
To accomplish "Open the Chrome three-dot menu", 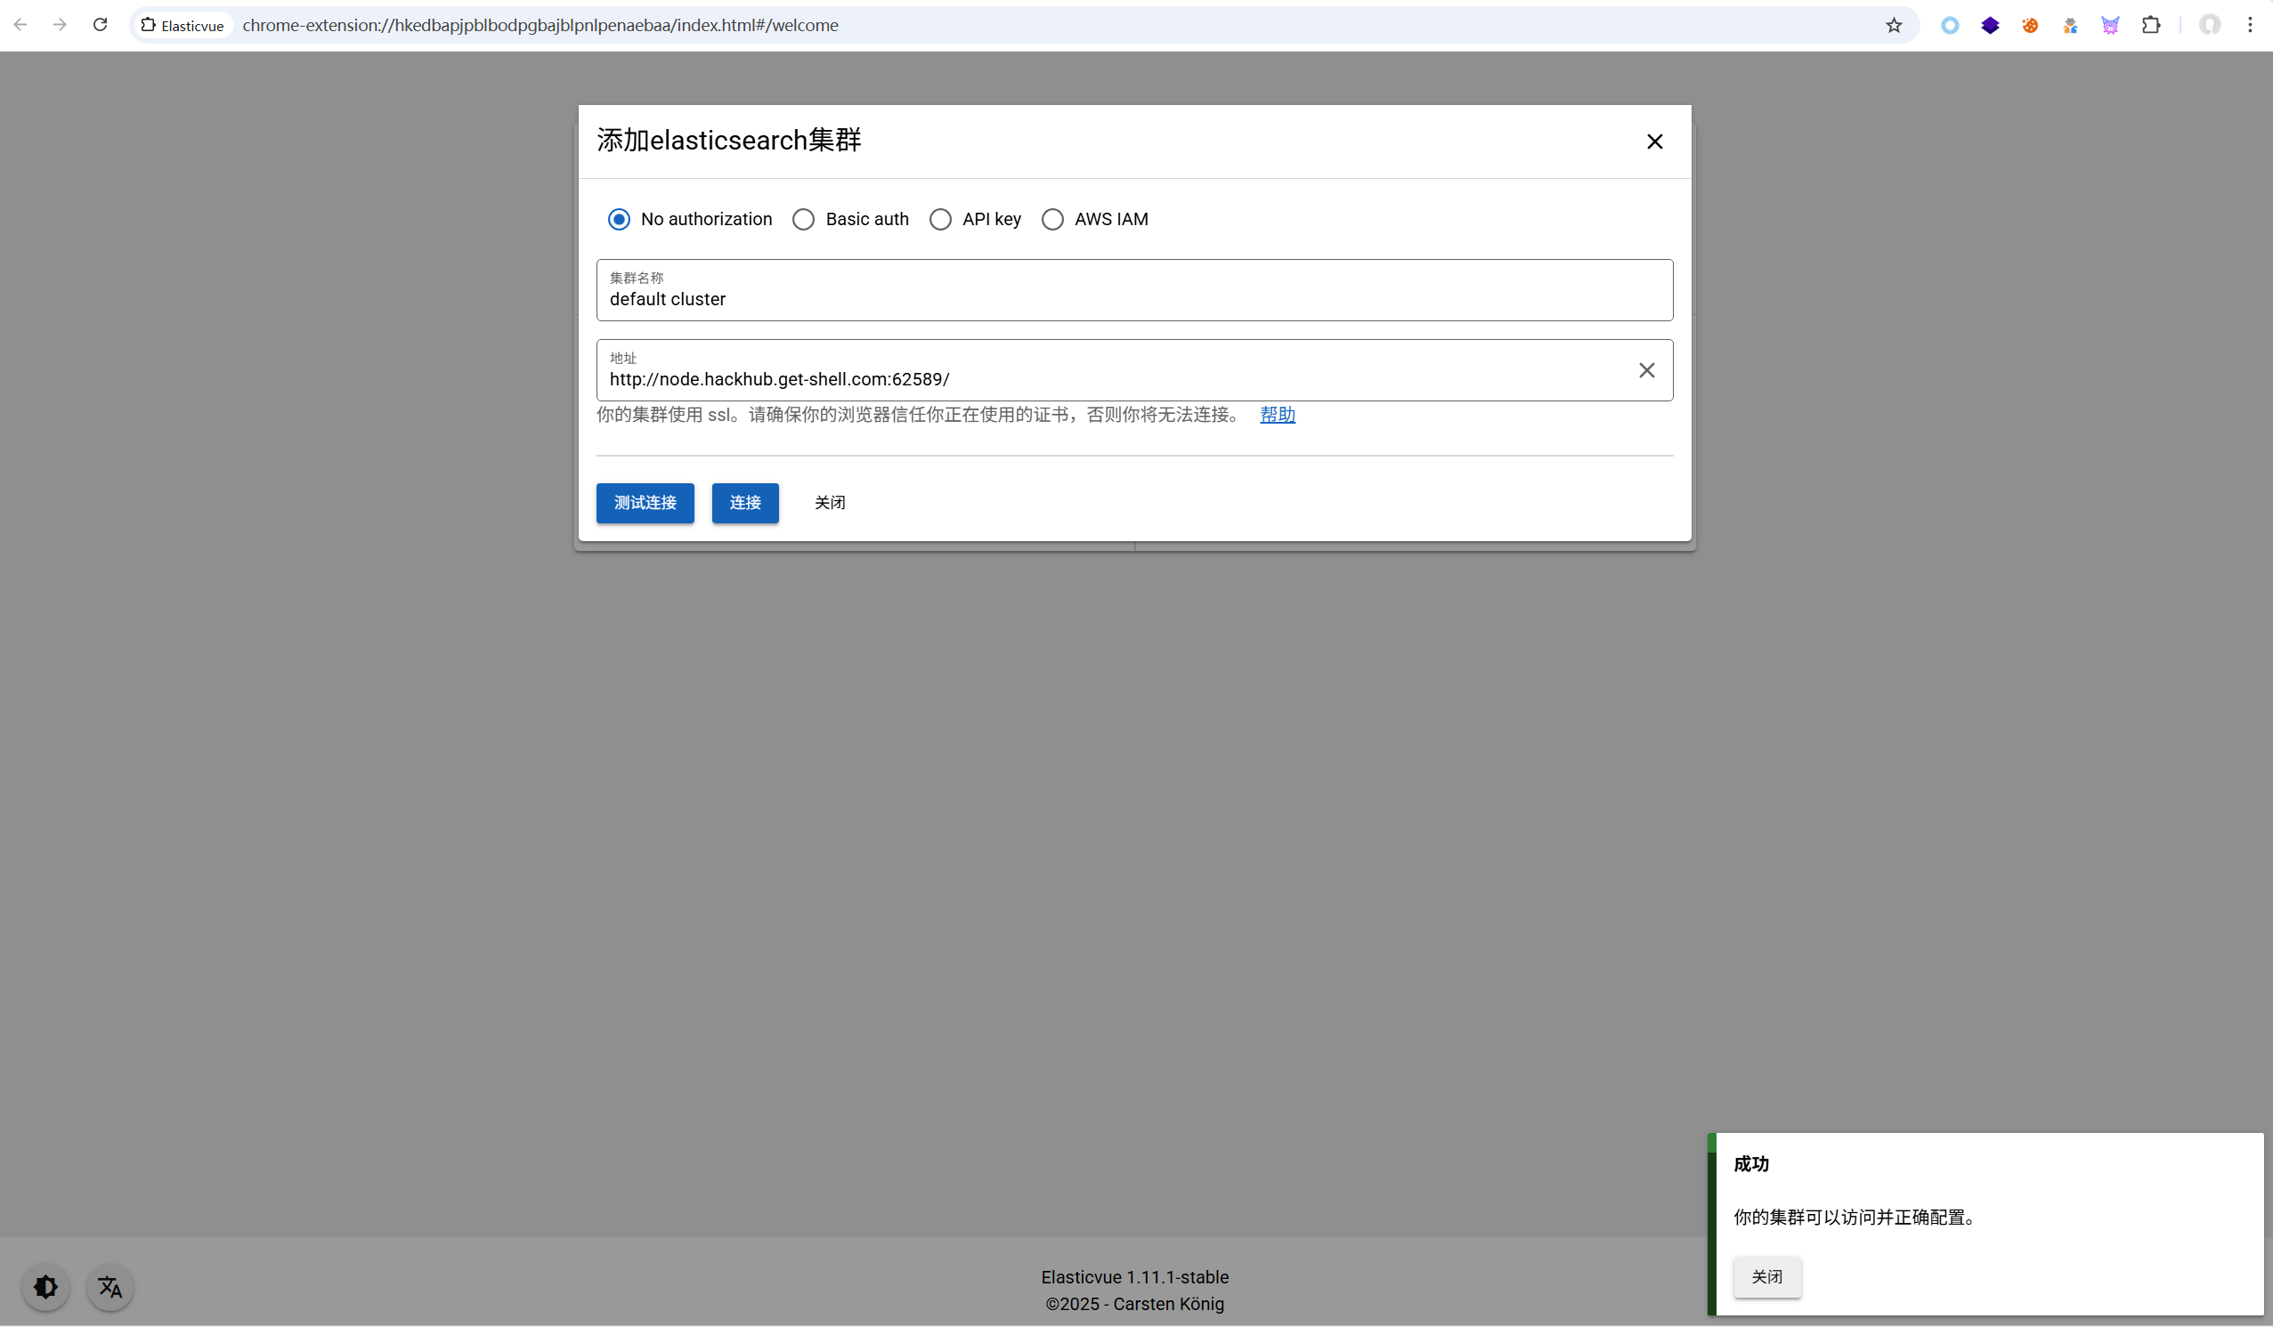I will (2252, 25).
